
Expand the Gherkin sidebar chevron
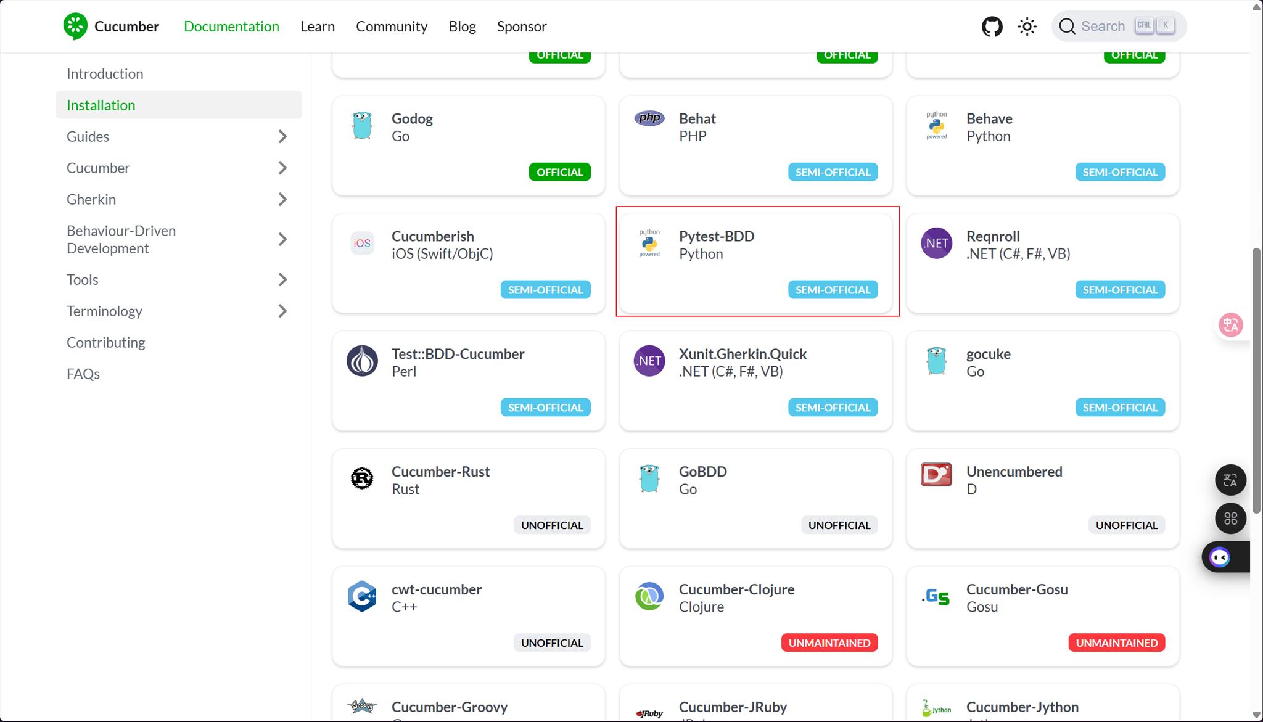click(x=282, y=199)
